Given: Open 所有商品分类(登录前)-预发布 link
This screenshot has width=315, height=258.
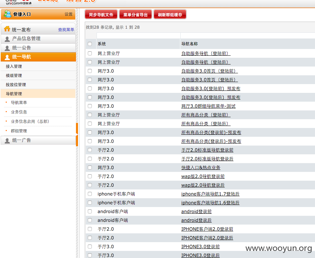Looking at the screenshot, I should (211, 132).
